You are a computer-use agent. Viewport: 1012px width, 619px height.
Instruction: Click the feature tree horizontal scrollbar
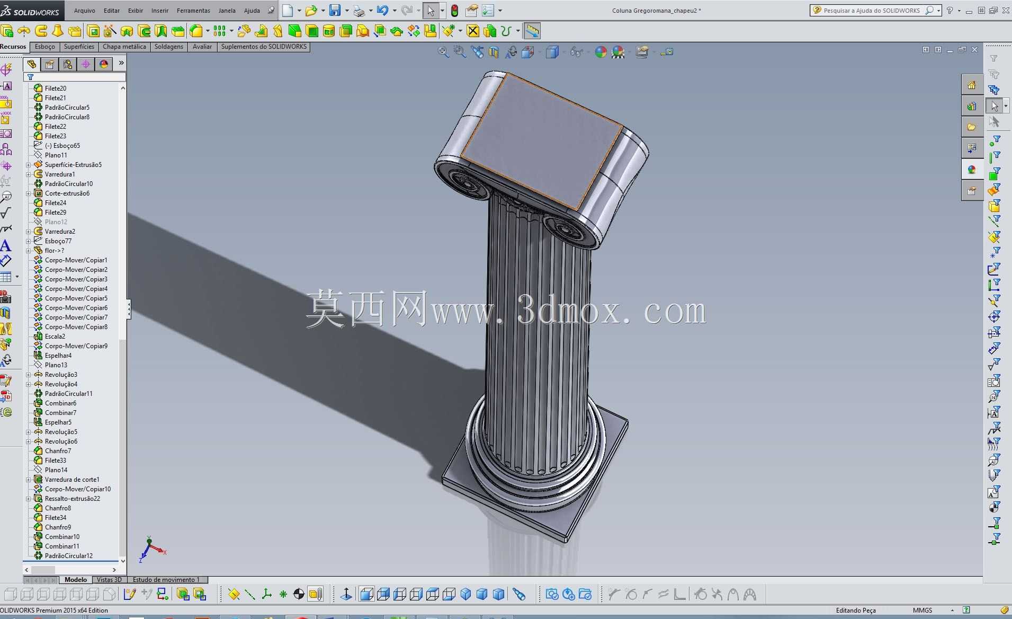pos(71,570)
